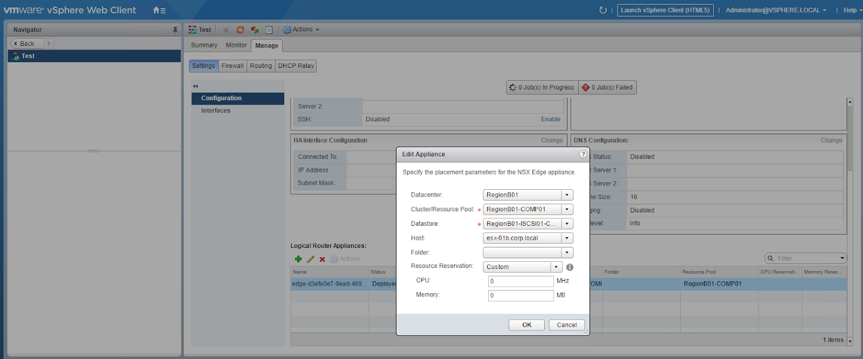863x359 pixels.
Task: Click the home menu icon in header
Action: pyautogui.click(x=159, y=10)
